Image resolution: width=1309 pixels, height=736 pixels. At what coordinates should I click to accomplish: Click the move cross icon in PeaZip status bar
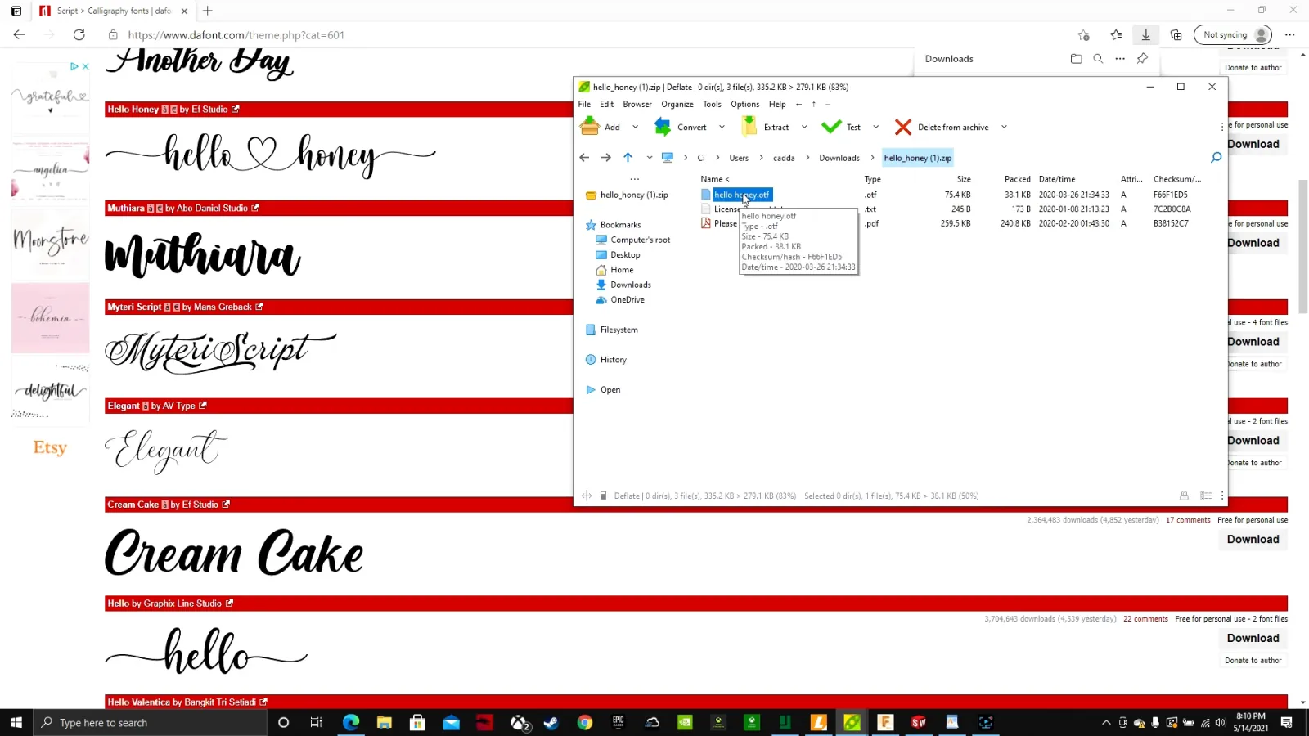click(587, 496)
